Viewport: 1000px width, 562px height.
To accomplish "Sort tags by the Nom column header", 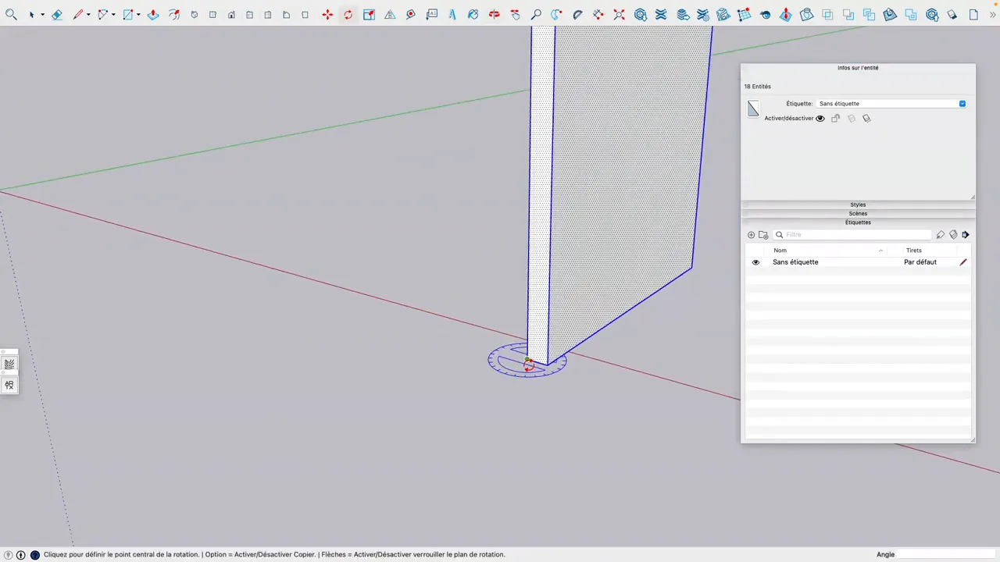I will point(780,250).
